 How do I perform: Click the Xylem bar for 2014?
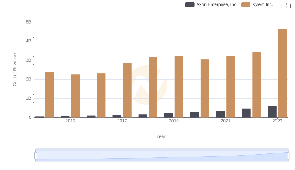coord(49,95)
